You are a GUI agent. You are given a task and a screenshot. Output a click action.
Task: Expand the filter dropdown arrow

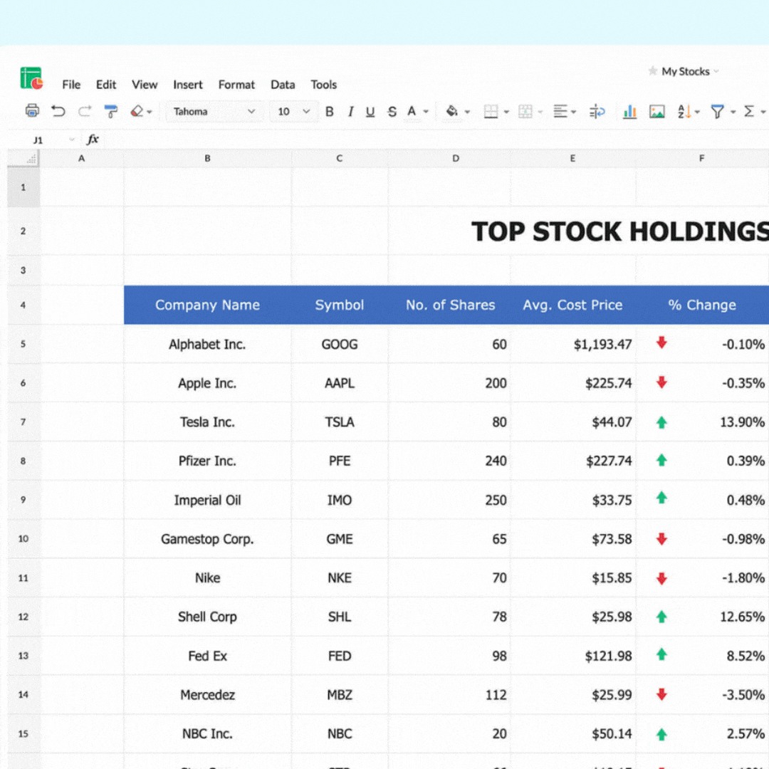733,113
